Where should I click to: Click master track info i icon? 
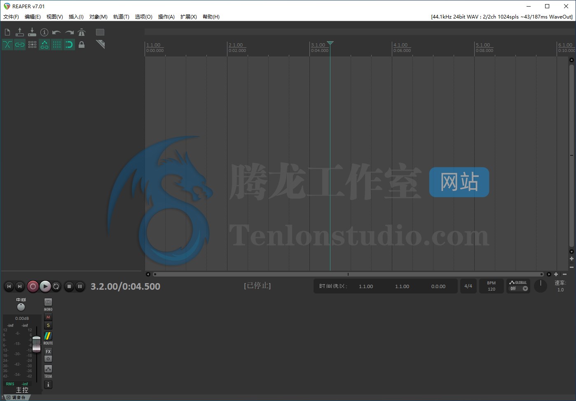(48, 385)
